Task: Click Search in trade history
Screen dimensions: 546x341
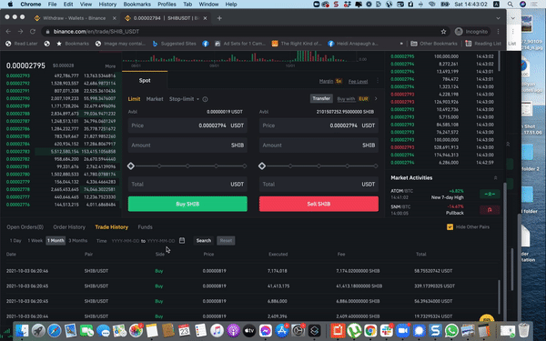Action: [x=204, y=240]
